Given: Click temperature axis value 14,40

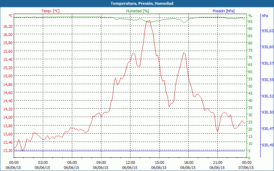Looking at the screenshot, I should point(8,101).
